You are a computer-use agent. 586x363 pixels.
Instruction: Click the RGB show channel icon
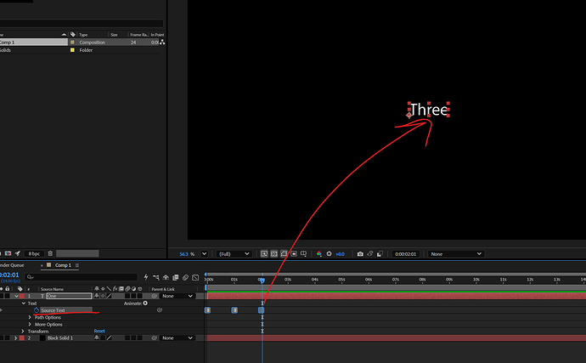(318, 253)
